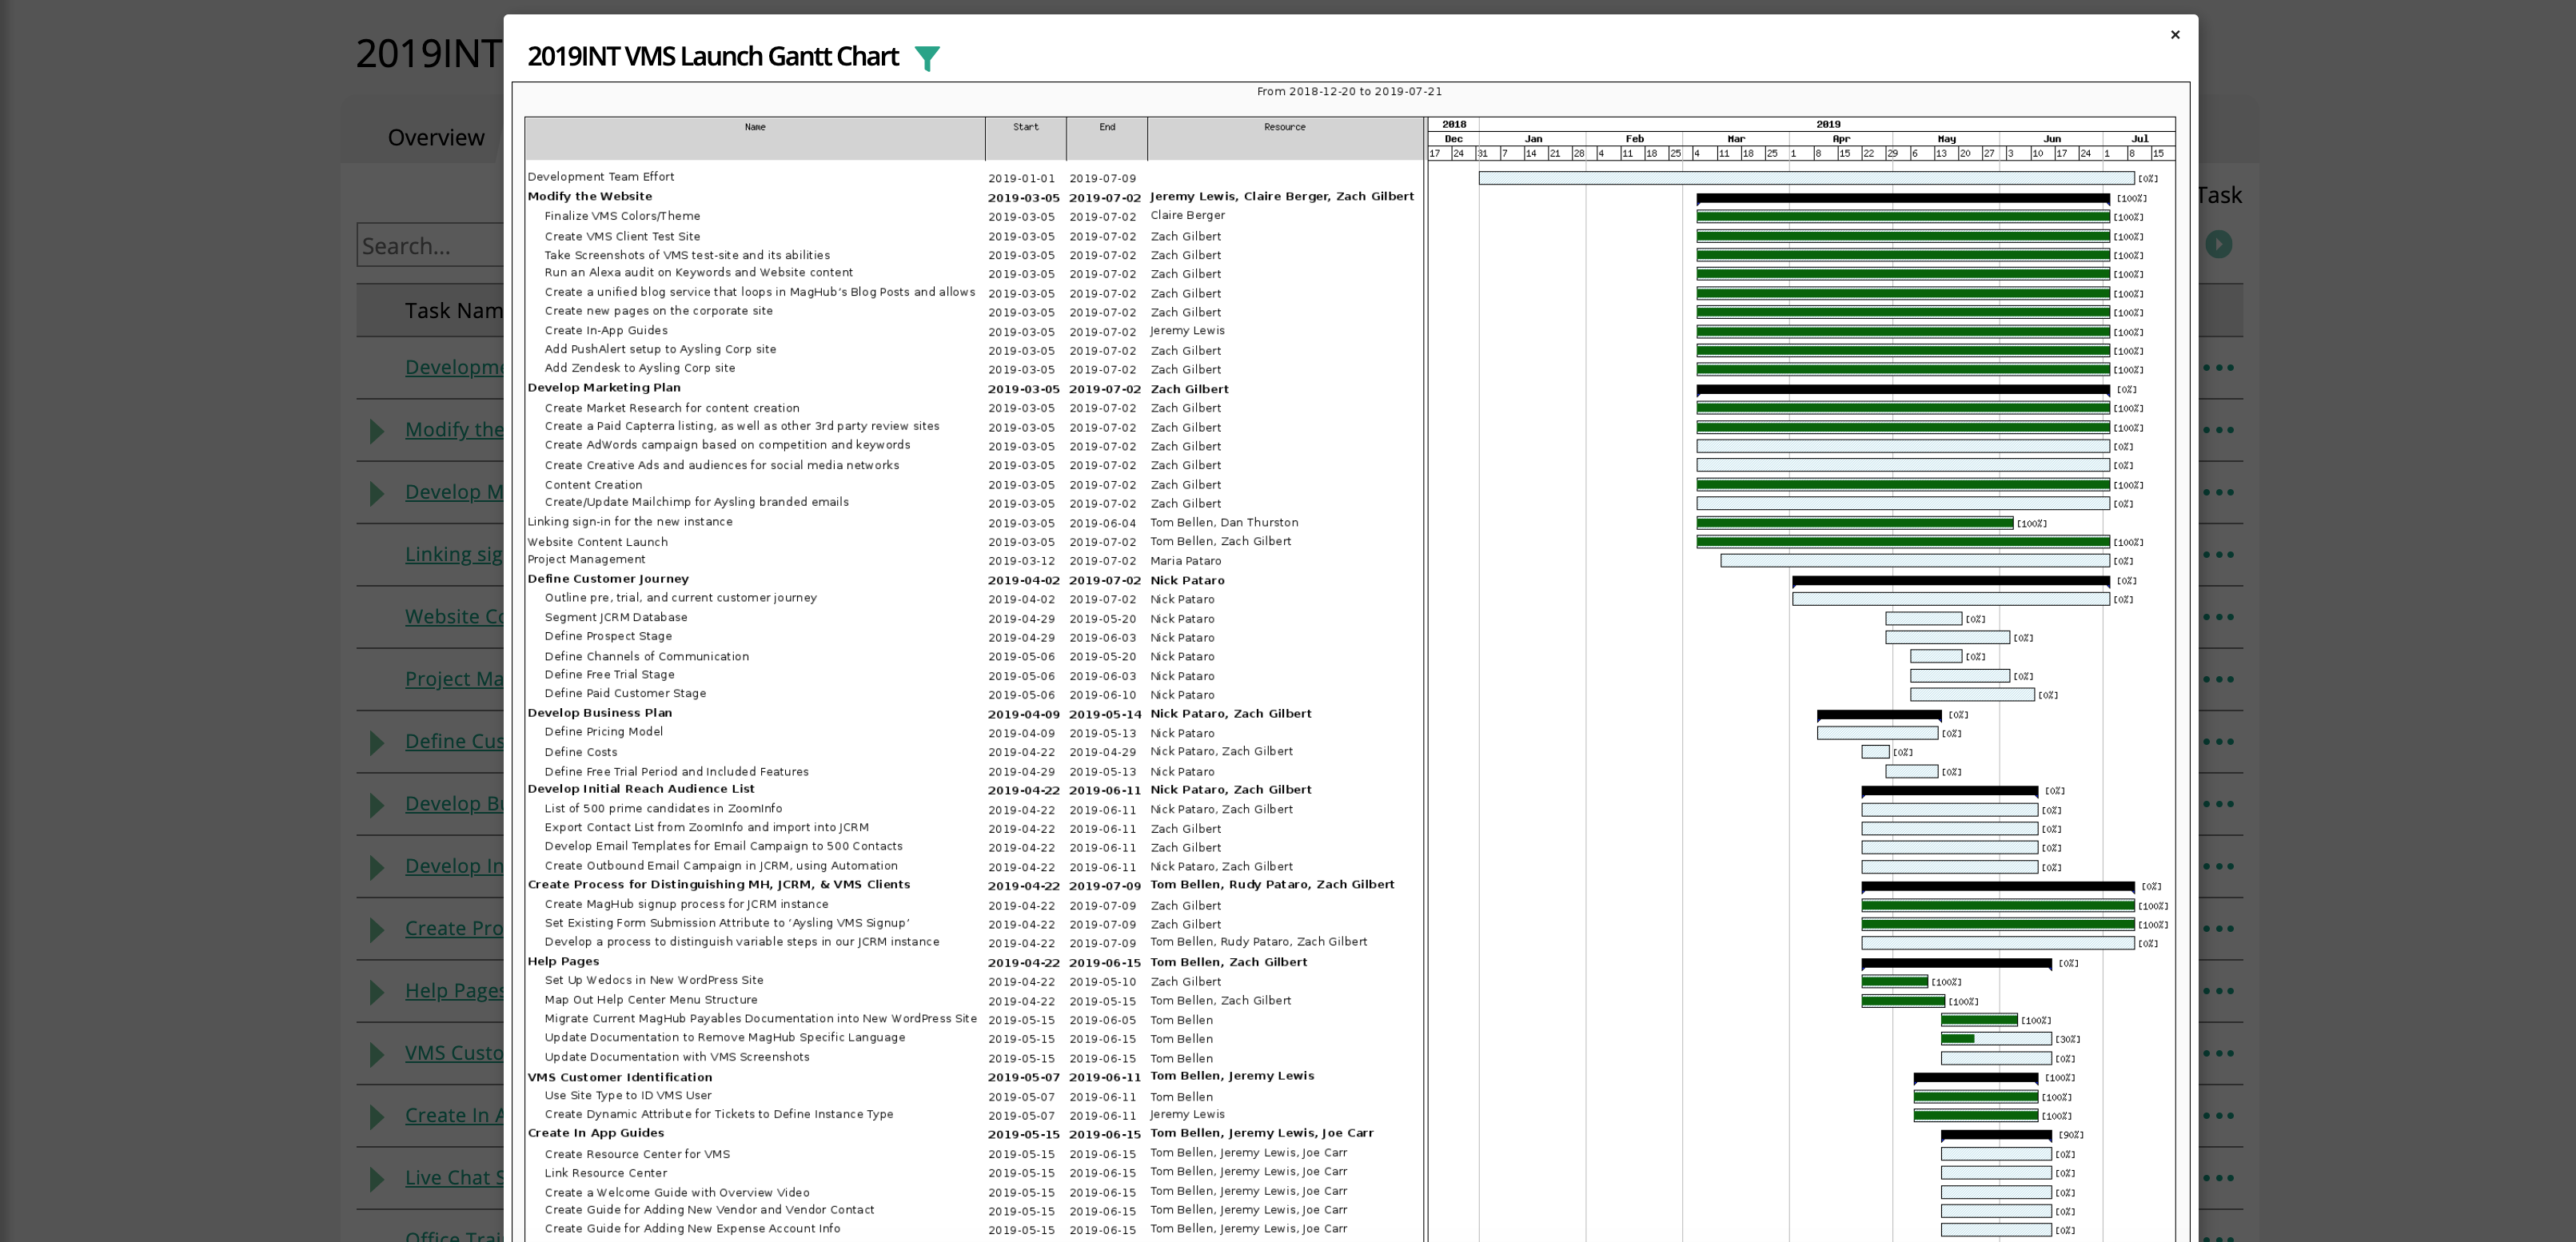Open the three-dot menu for the VMS Custo row
The height and width of the screenshot is (1242, 2576).
(2219, 1053)
